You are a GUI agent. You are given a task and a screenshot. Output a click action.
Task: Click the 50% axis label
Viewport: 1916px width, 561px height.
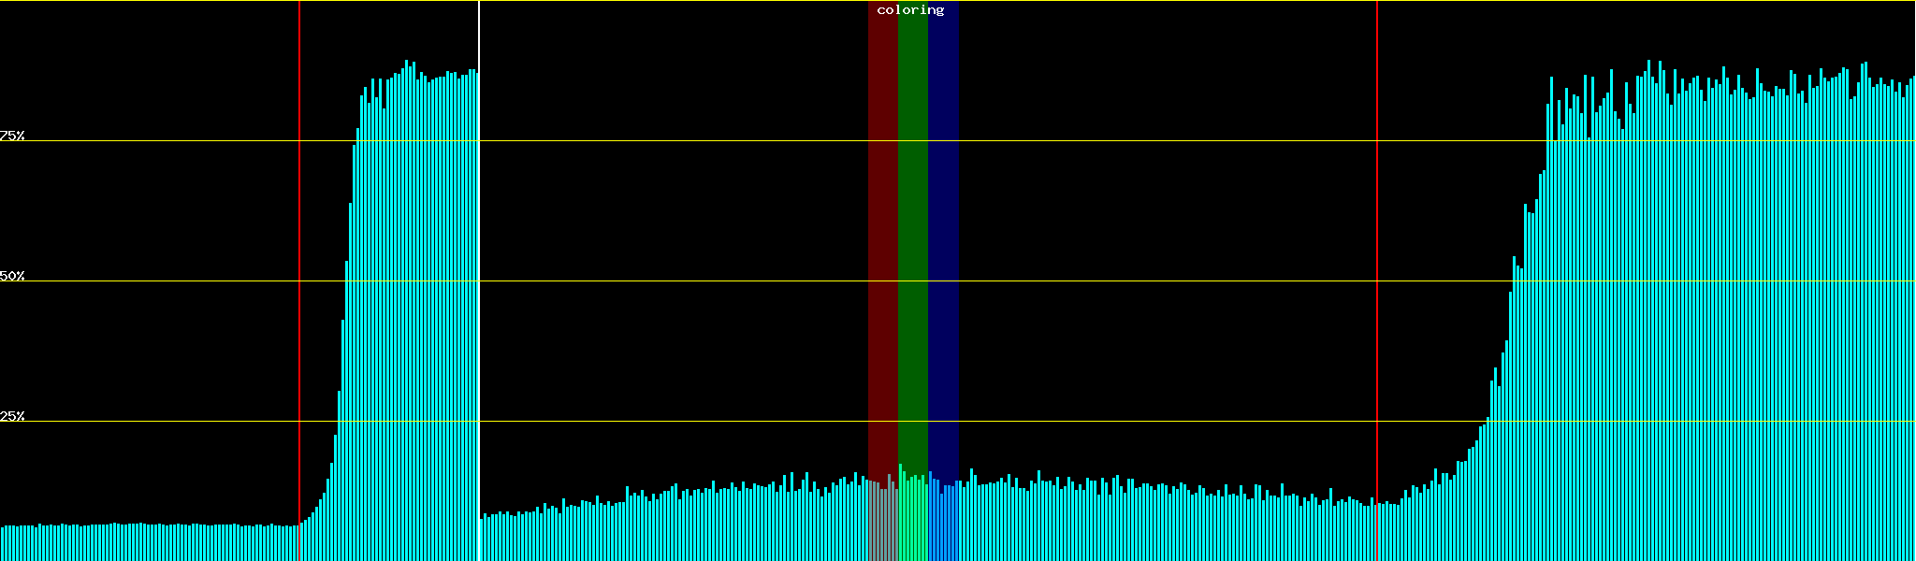tap(12, 276)
